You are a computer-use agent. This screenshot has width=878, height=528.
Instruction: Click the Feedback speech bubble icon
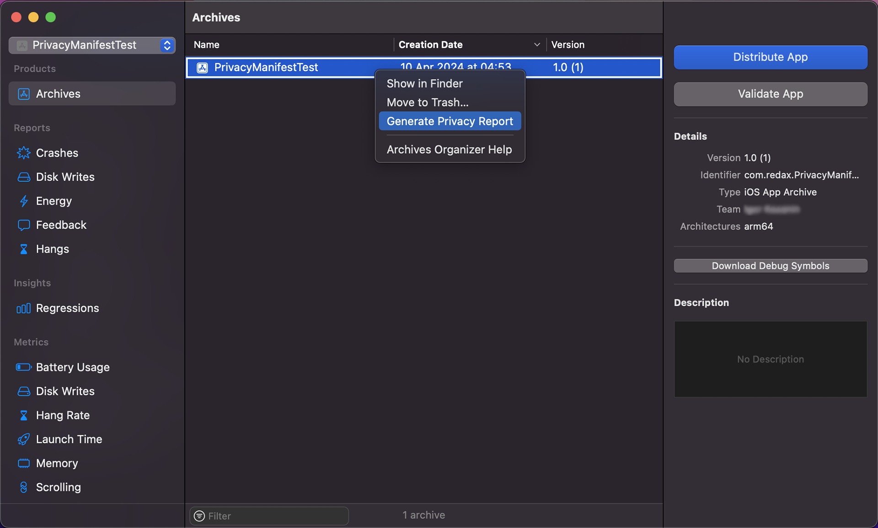click(x=23, y=225)
